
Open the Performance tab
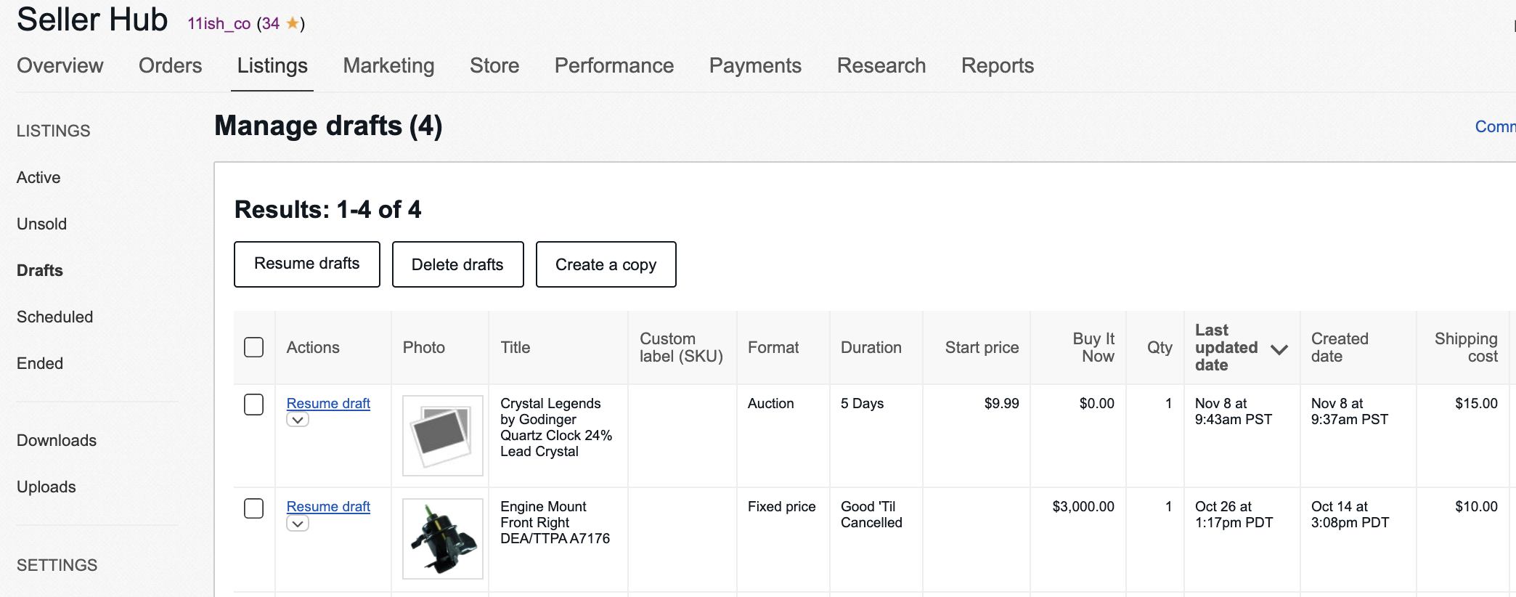tap(614, 65)
